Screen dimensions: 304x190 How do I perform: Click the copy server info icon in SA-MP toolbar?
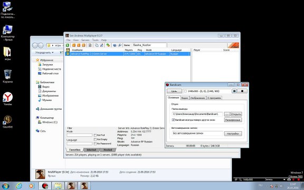point(97,45)
